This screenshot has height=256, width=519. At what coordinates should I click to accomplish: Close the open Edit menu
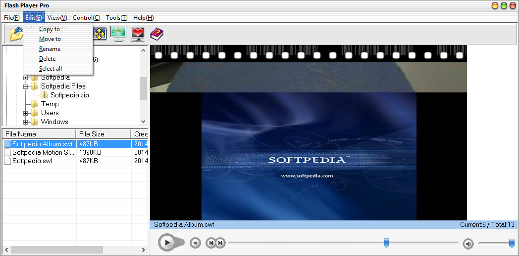[x=34, y=18]
